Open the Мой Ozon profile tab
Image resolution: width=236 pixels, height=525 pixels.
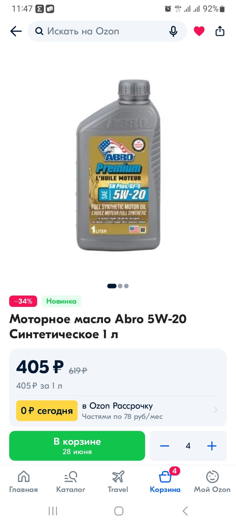point(212,482)
